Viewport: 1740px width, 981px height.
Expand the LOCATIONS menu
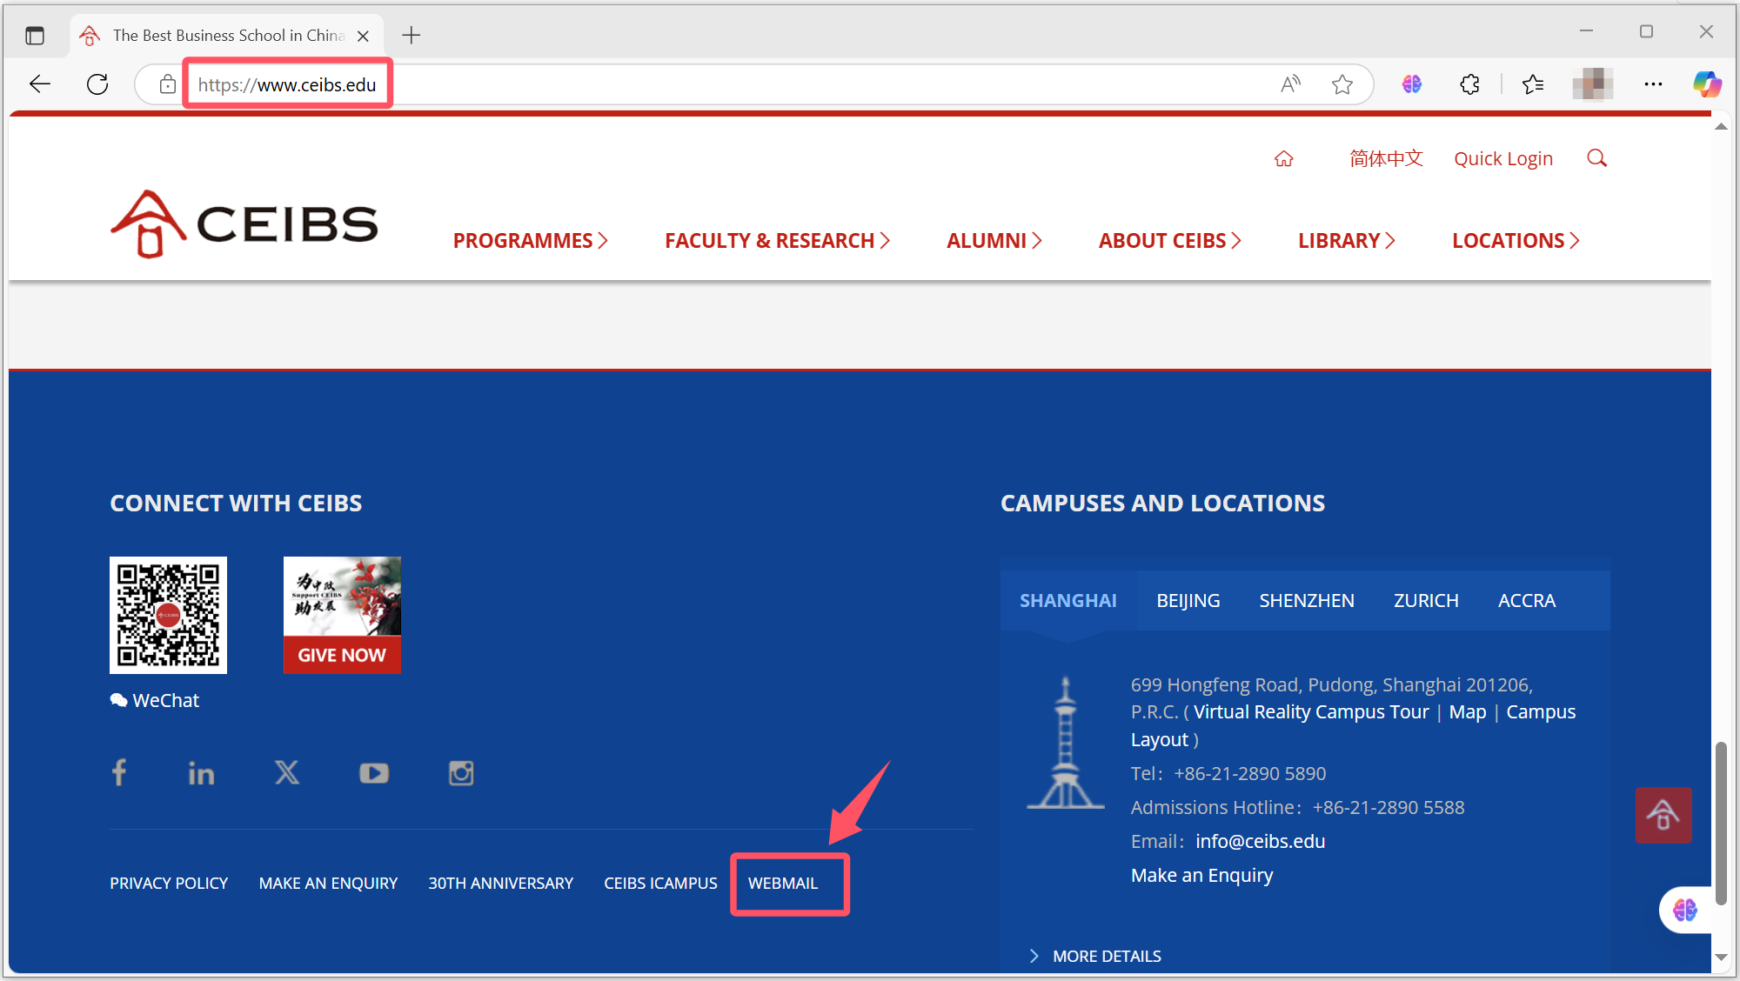[1516, 241]
